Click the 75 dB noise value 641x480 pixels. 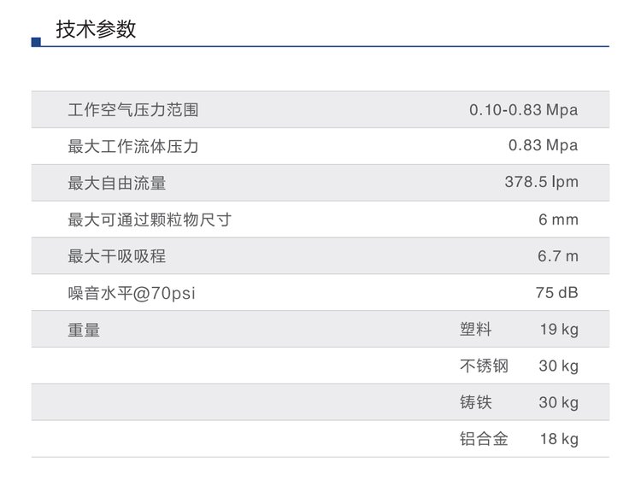click(556, 293)
